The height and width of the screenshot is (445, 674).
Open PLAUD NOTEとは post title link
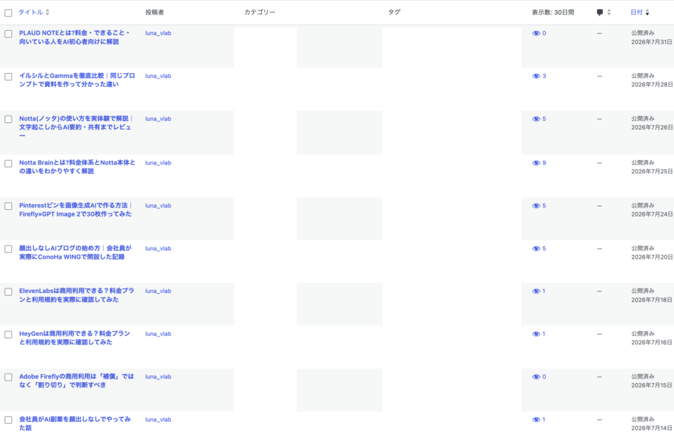[74, 38]
